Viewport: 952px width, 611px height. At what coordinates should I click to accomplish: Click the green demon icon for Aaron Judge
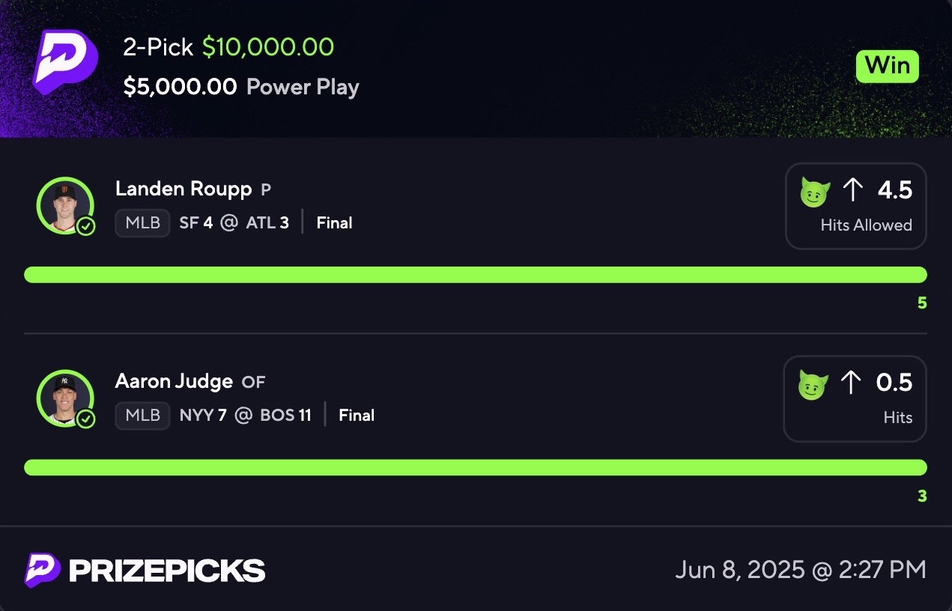click(x=814, y=385)
